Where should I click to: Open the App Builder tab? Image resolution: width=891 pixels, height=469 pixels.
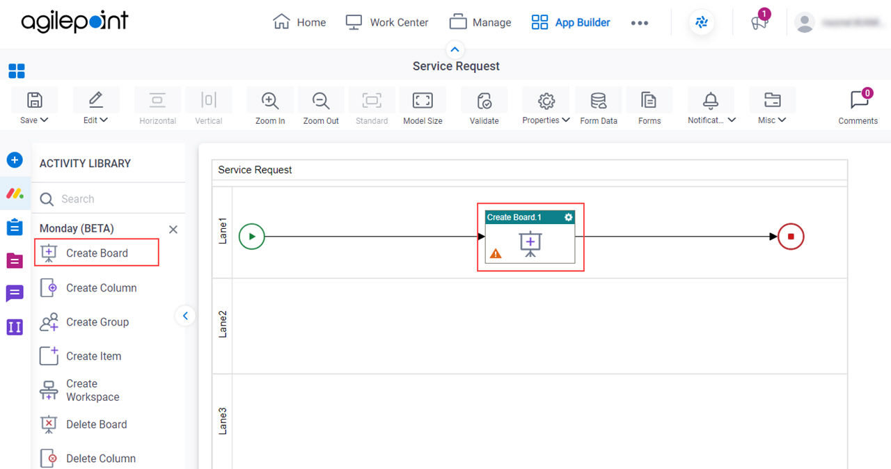[x=571, y=22]
